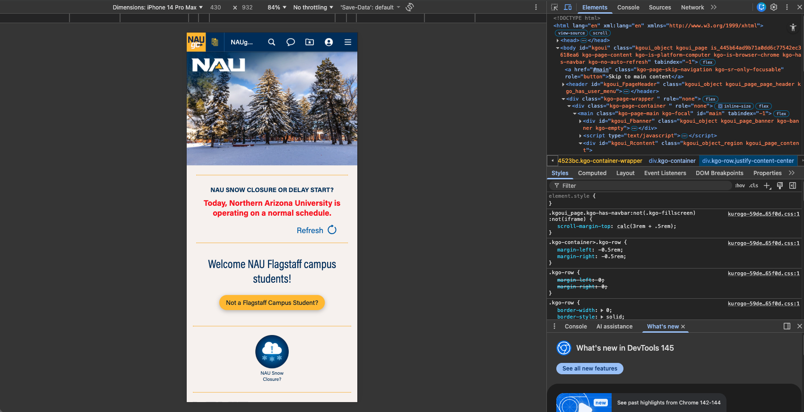Switch to the Network tab
Screen dimensions: 804x412
[x=692, y=7]
